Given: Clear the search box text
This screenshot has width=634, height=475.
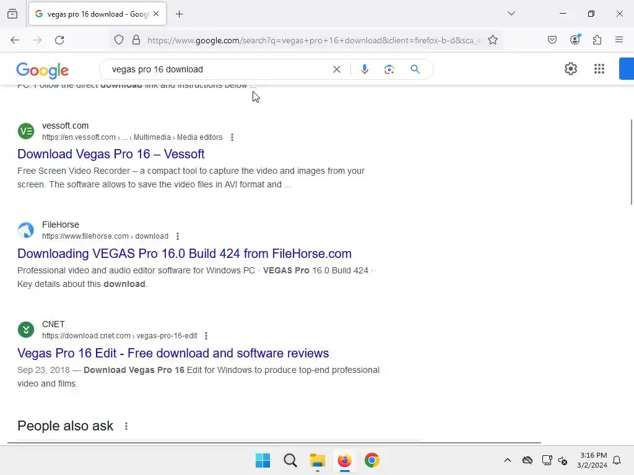Looking at the screenshot, I should pos(336,69).
